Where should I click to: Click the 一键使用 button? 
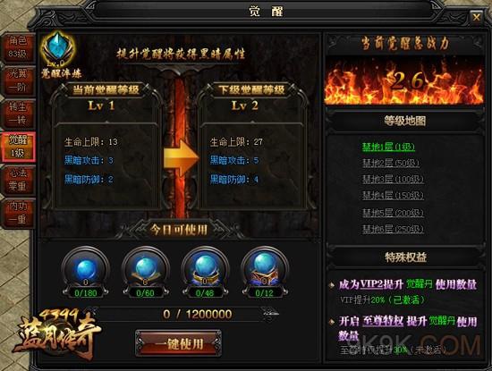[x=179, y=343]
